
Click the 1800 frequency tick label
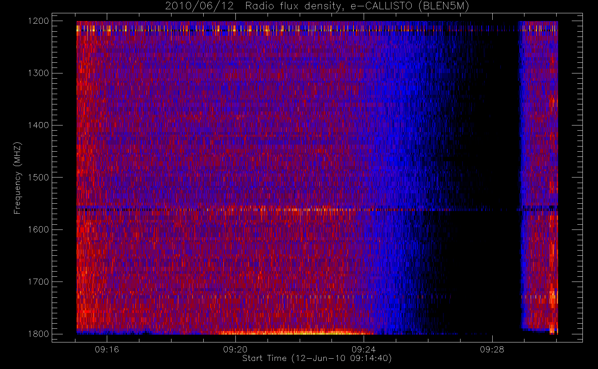pos(38,334)
